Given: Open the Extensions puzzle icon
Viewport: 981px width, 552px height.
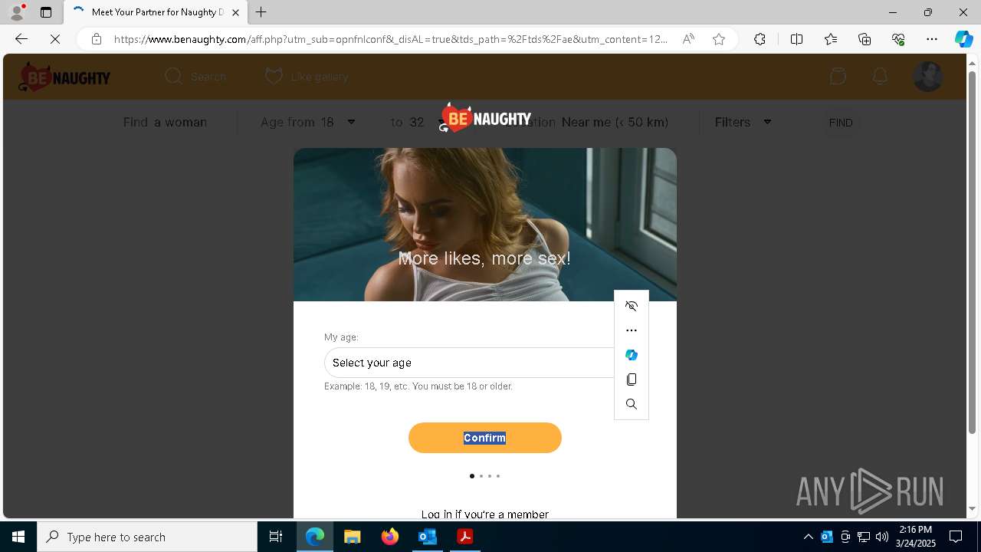Looking at the screenshot, I should pos(760,39).
